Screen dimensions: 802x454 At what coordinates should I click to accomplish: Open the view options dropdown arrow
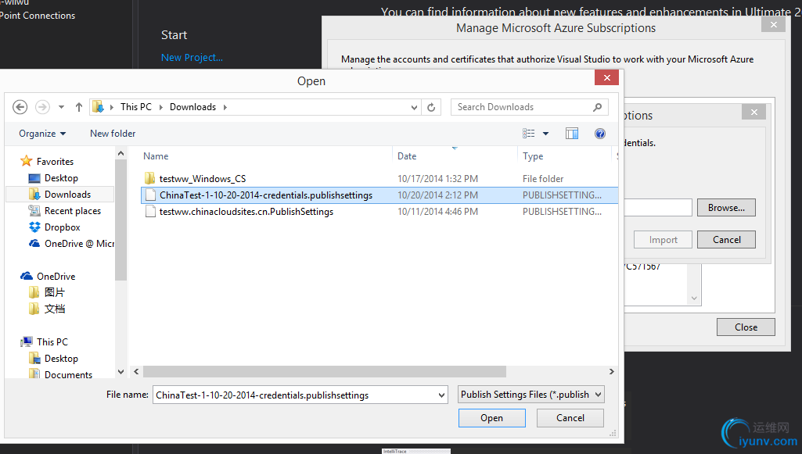coord(545,134)
